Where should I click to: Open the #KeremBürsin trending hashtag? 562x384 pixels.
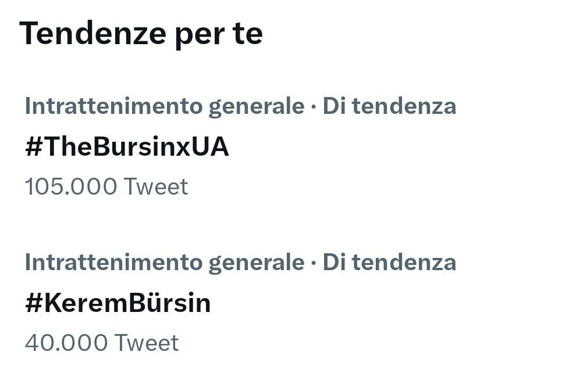point(118,303)
